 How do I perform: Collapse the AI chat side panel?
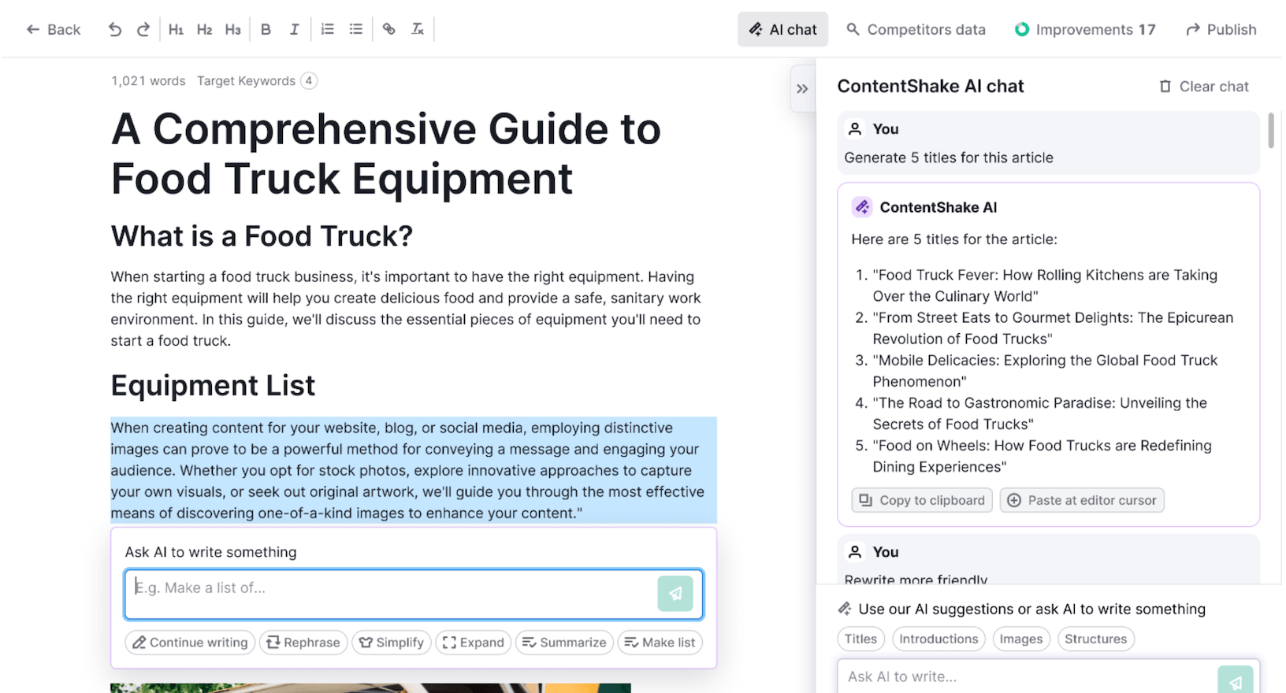802,89
